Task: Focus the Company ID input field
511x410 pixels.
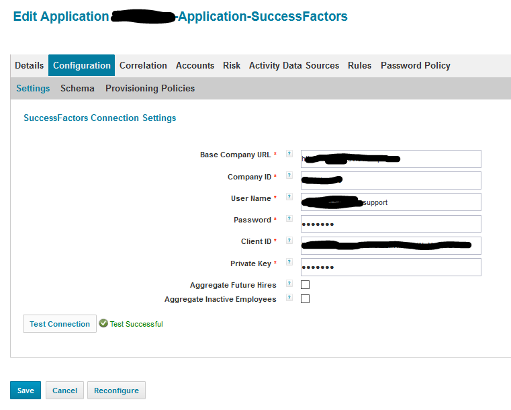Action: (x=391, y=181)
